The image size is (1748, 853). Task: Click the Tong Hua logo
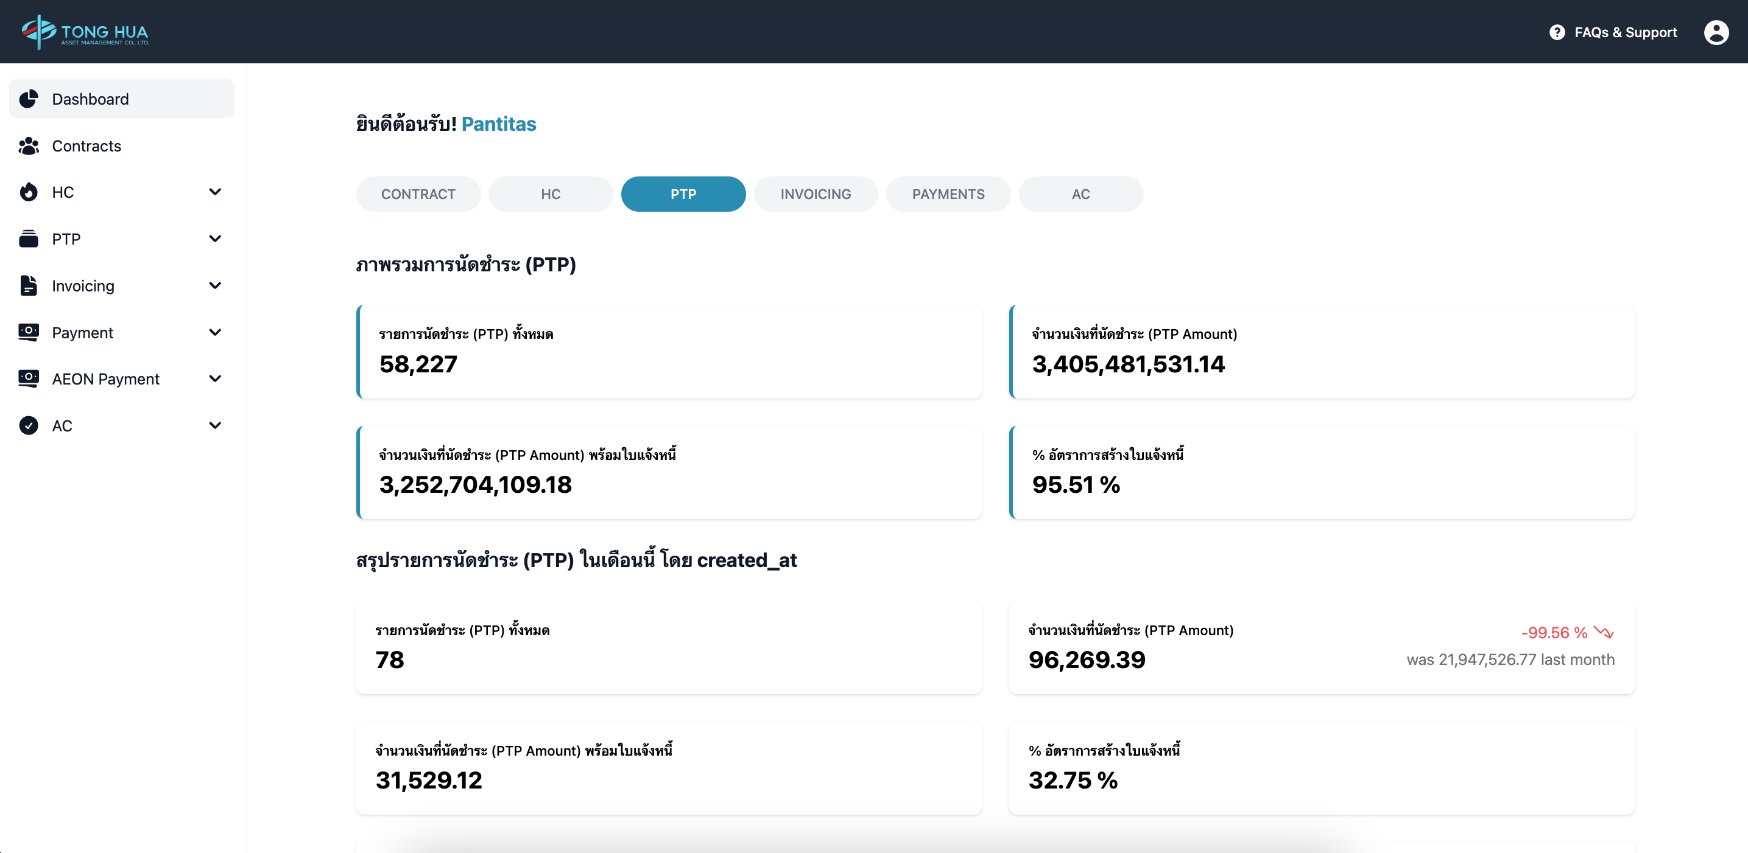[85, 32]
